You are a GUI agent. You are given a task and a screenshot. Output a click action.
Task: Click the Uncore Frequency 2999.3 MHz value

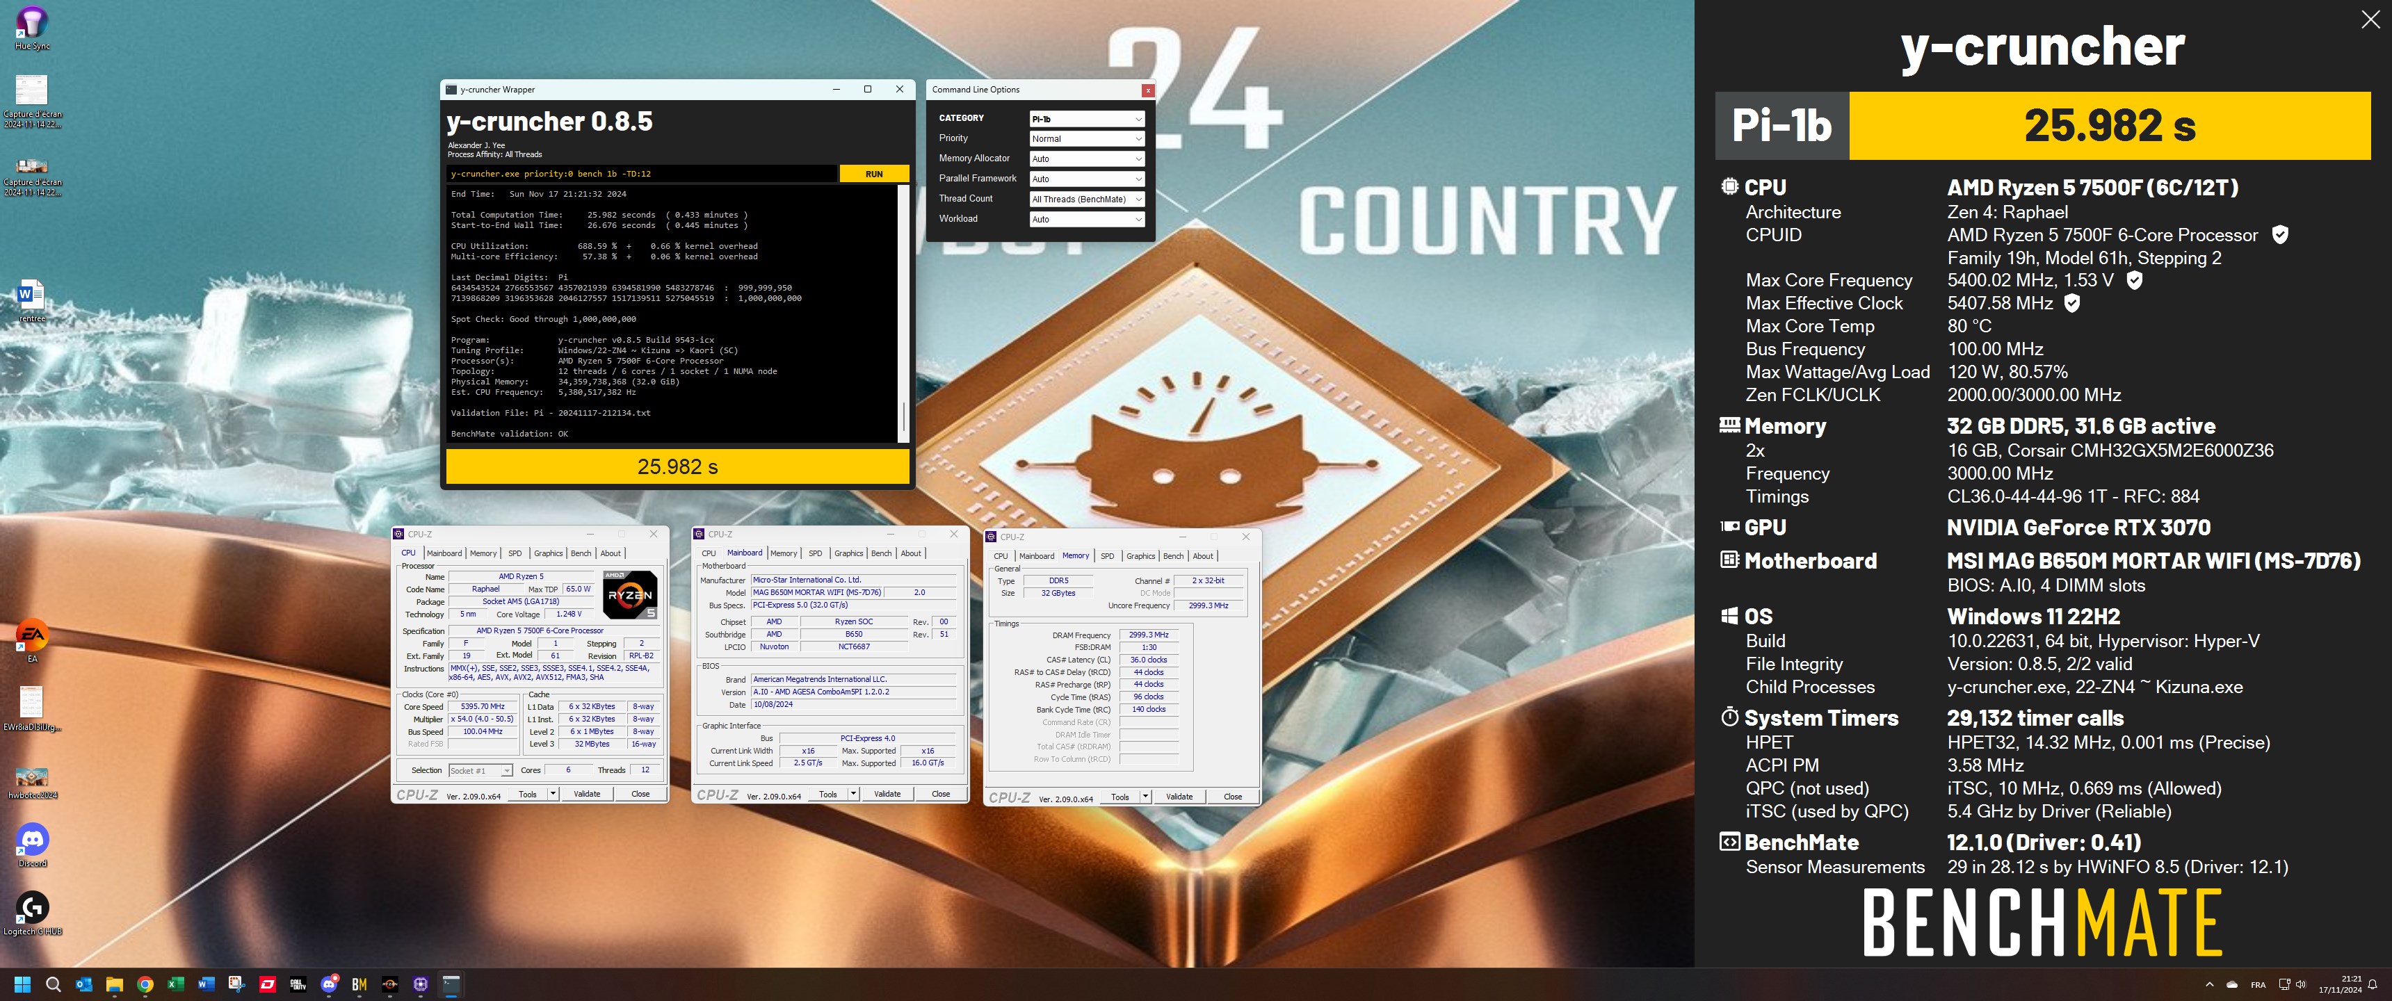(1208, 605)
